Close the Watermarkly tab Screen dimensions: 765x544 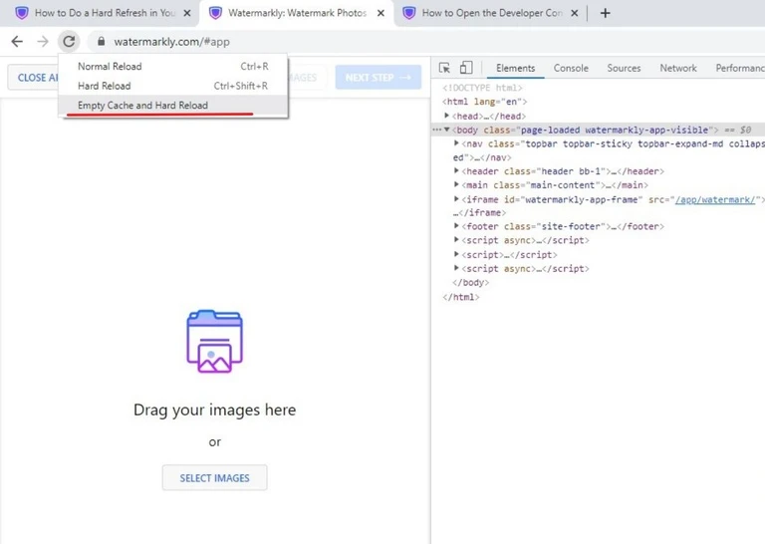point(382,13)
